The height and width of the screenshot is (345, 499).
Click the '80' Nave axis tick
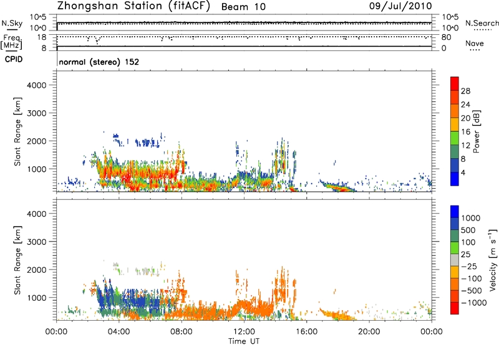tap(446, 37)
